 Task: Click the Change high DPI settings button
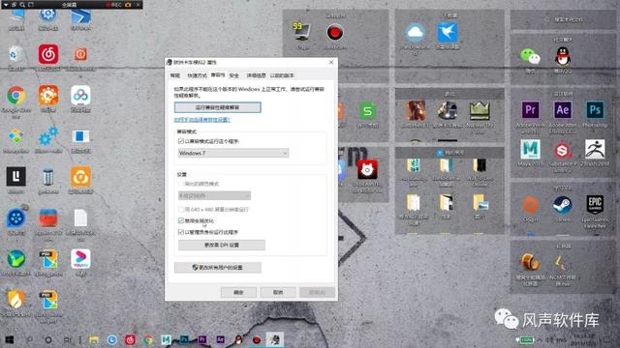tap(222, 245)
